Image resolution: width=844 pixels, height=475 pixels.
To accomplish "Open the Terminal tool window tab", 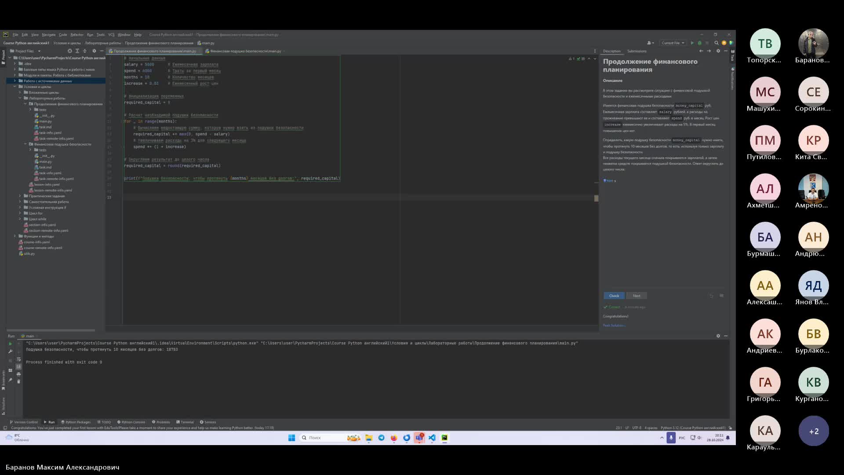I will [185, 422].
